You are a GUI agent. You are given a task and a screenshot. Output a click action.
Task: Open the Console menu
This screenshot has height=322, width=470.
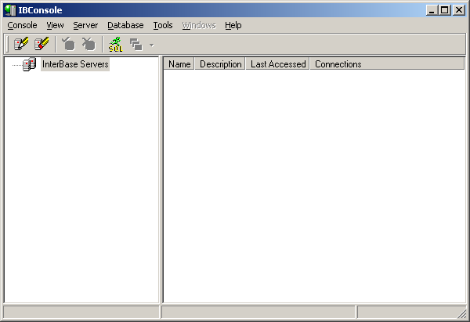tap(22, 25)
